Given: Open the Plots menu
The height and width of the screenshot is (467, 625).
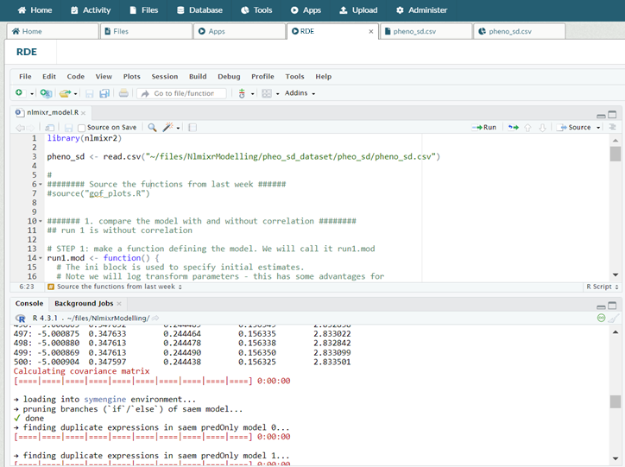Looking at the screenshot, I should 131,76.
